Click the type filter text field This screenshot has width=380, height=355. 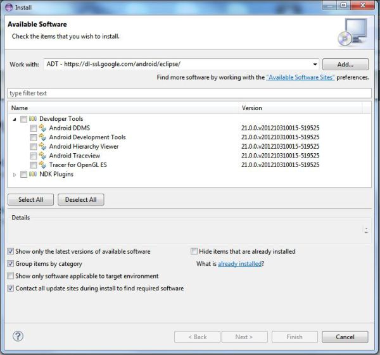pos(189,93)
